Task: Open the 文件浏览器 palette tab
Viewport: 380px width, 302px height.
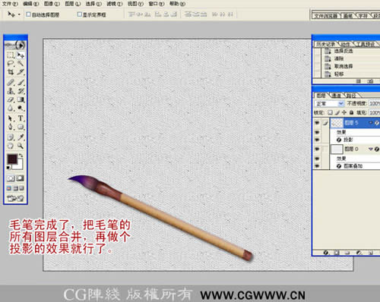Action: tap(326, 16)
